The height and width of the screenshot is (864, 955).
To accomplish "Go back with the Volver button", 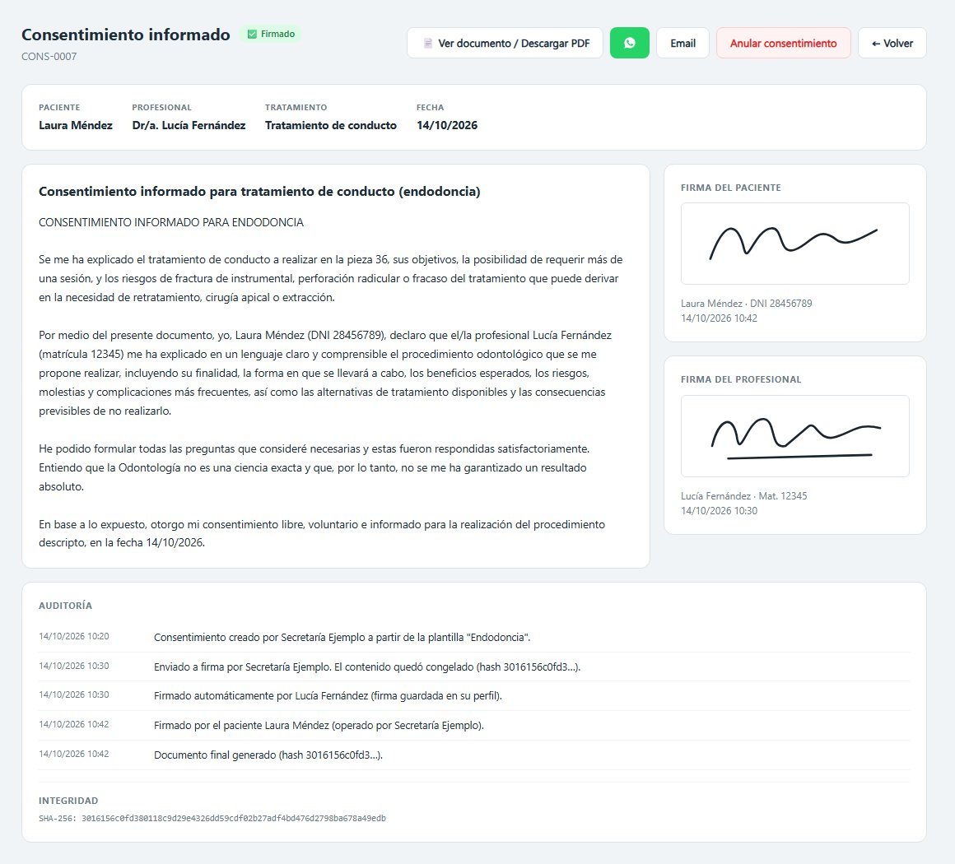I will [x=892, y=44].
